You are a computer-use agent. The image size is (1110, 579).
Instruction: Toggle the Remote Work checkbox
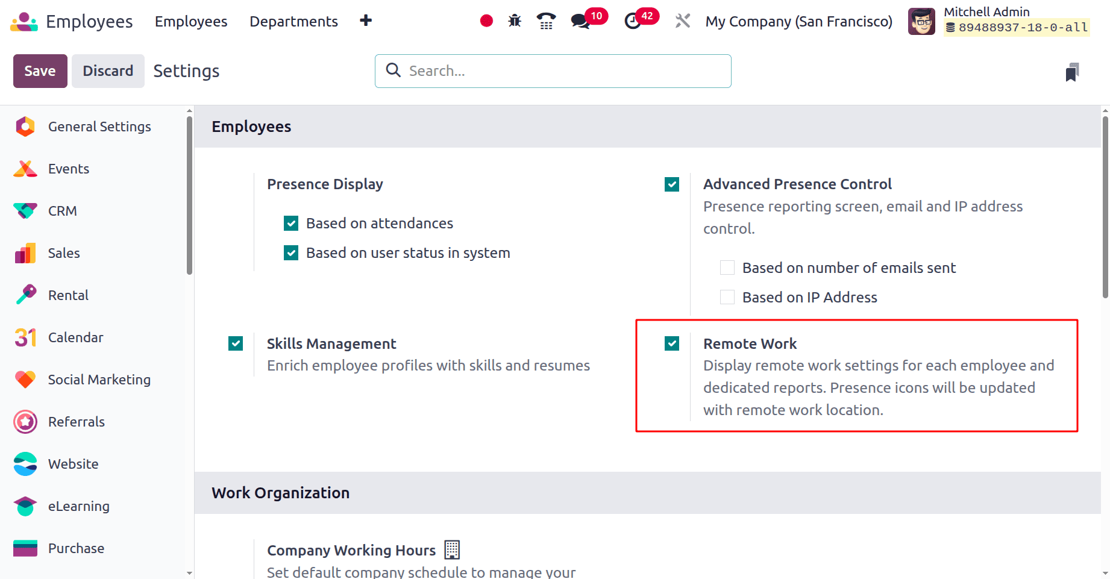[672, 343]
